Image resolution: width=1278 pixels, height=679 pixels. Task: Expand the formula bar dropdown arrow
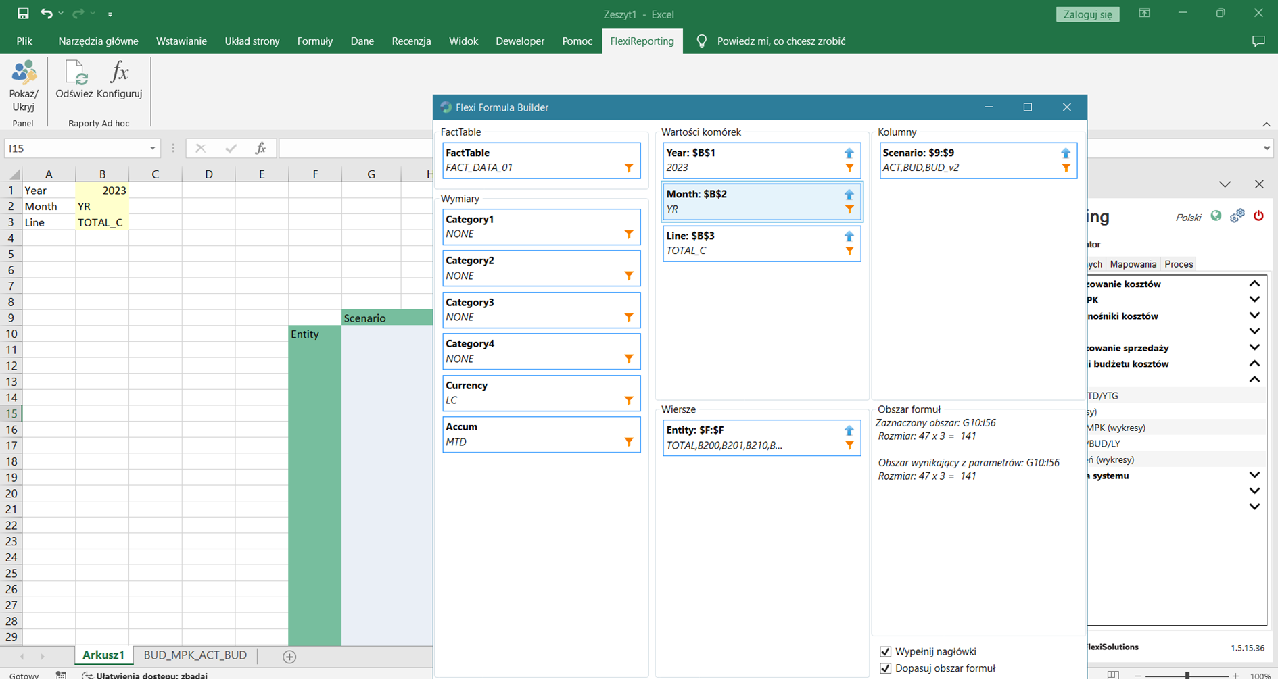coord(1267,149)
